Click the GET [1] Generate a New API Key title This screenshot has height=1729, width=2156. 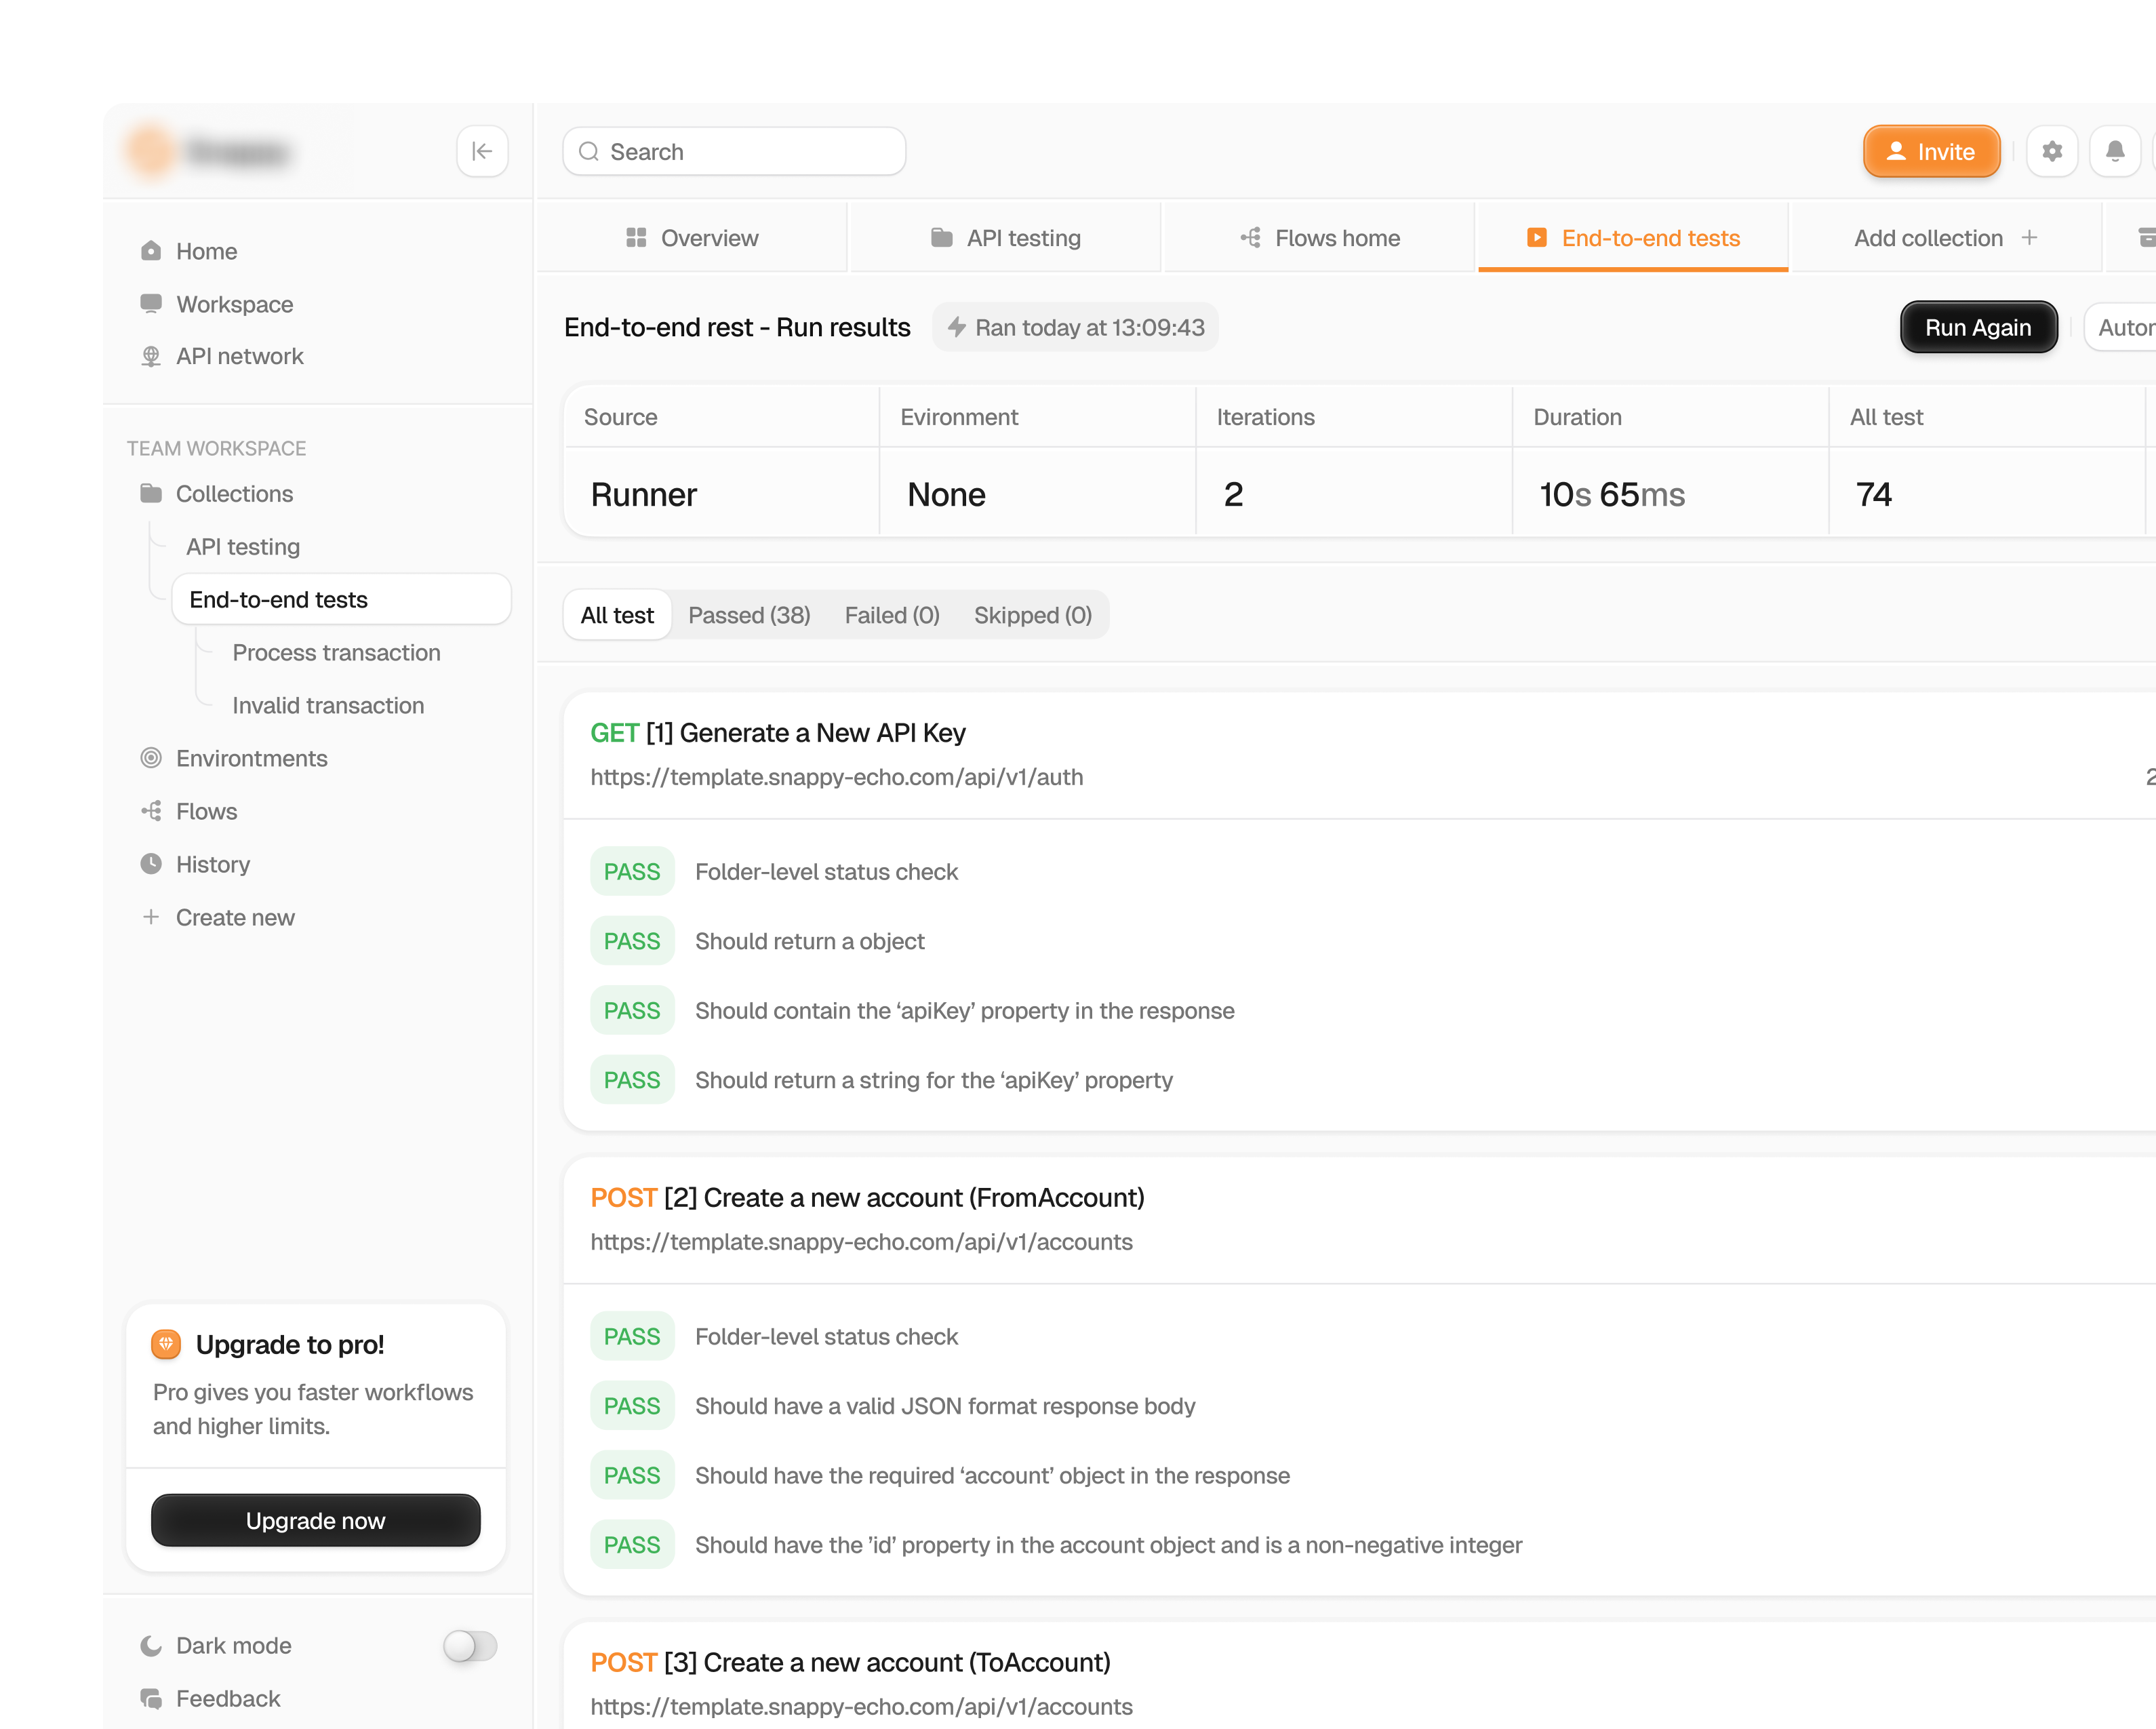pyautogui.click(x=778, y=732)
